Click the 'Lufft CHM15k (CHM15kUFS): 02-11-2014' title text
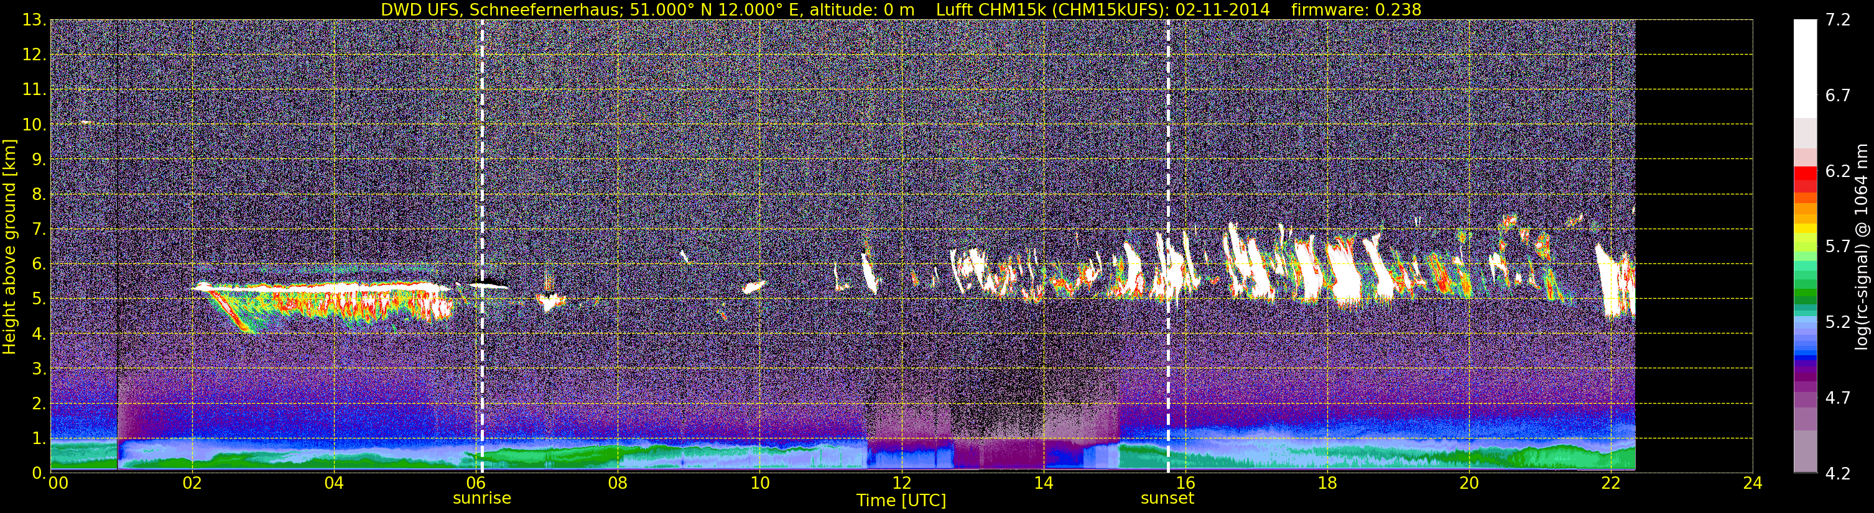Screen dimensions: 1874x513 pyautogui.click(x=1103, y=9)
